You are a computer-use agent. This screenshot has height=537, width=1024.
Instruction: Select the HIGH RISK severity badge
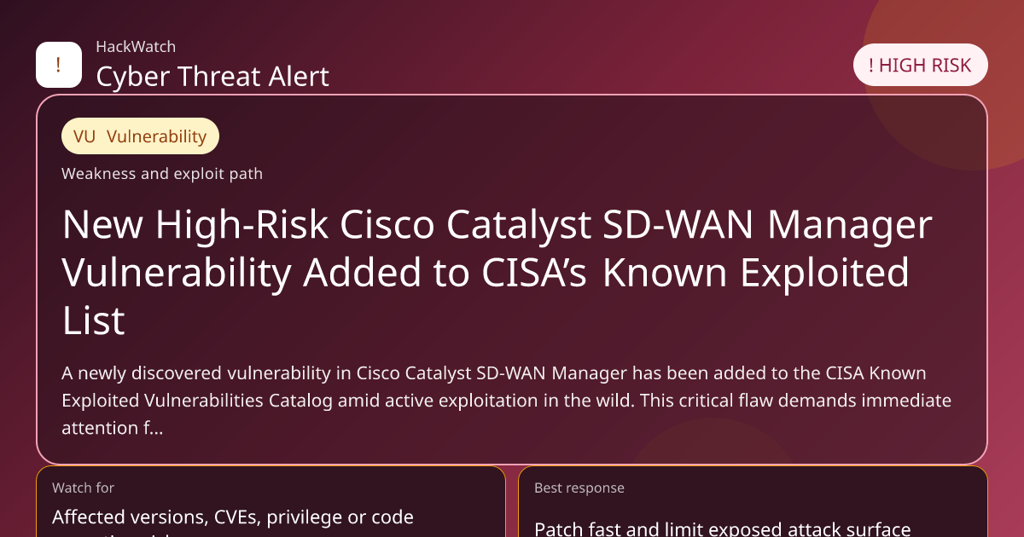coord(920,66)
